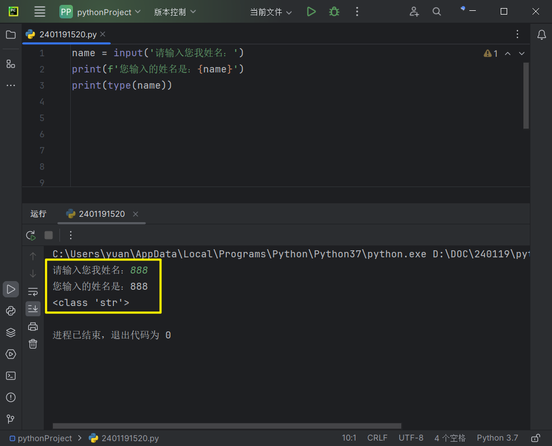Screen dimensions: 552x446
Task: Open the Run tool window sidebar icon
Action: [x=11, y=289]
